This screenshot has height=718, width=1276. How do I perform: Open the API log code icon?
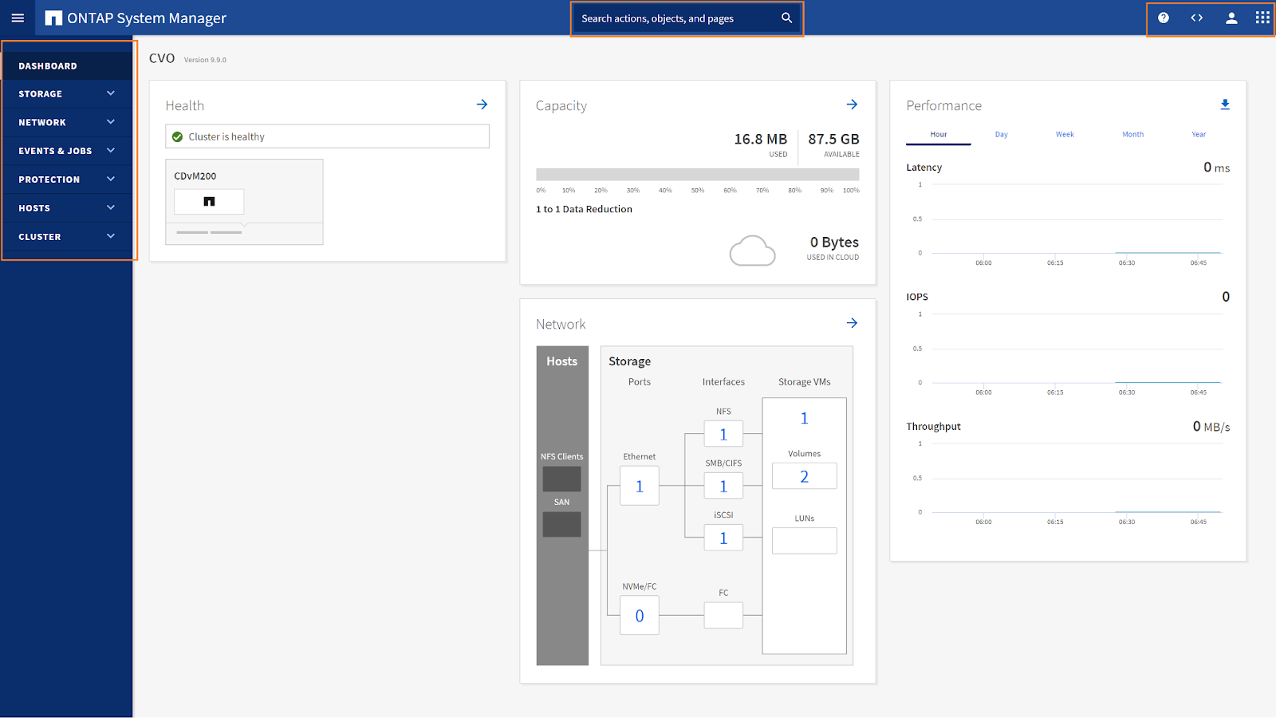pyautogui.click(x=1196, y=18)
